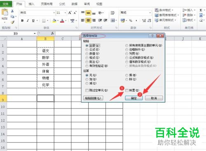Image resolution: width=206 pixels, height=151 pixels.
Task: Click the Select All corner box
Action: coord(3,39)
